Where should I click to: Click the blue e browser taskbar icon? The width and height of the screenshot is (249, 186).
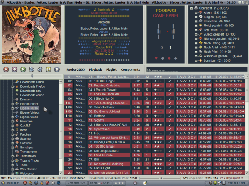click(x=37, y=183)
